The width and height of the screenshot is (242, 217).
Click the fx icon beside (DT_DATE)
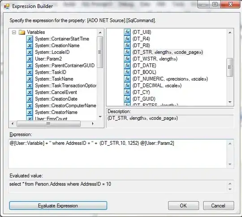(127, 65)
